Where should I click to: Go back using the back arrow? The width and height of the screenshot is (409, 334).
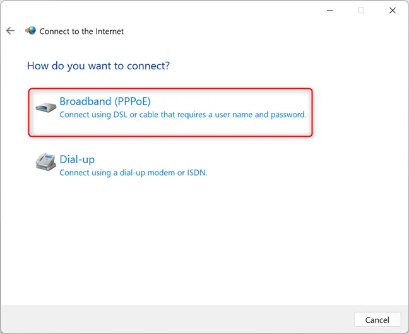[x=11, y=31]
